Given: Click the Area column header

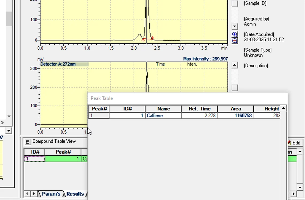Looking at the screenshot, I should pos(236,109).
